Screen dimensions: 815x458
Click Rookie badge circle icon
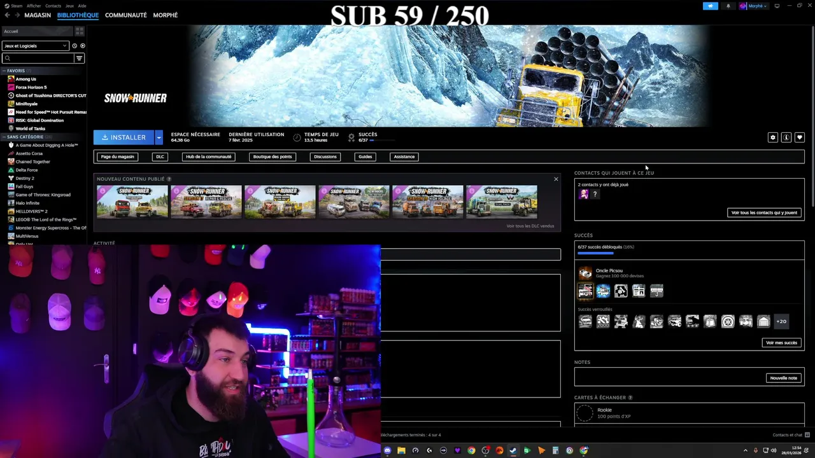tap(585, 413)
